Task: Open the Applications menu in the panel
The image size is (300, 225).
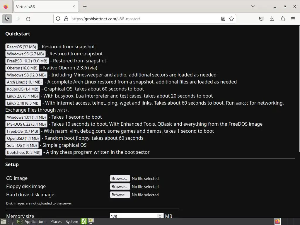Action: coord(35,221)
